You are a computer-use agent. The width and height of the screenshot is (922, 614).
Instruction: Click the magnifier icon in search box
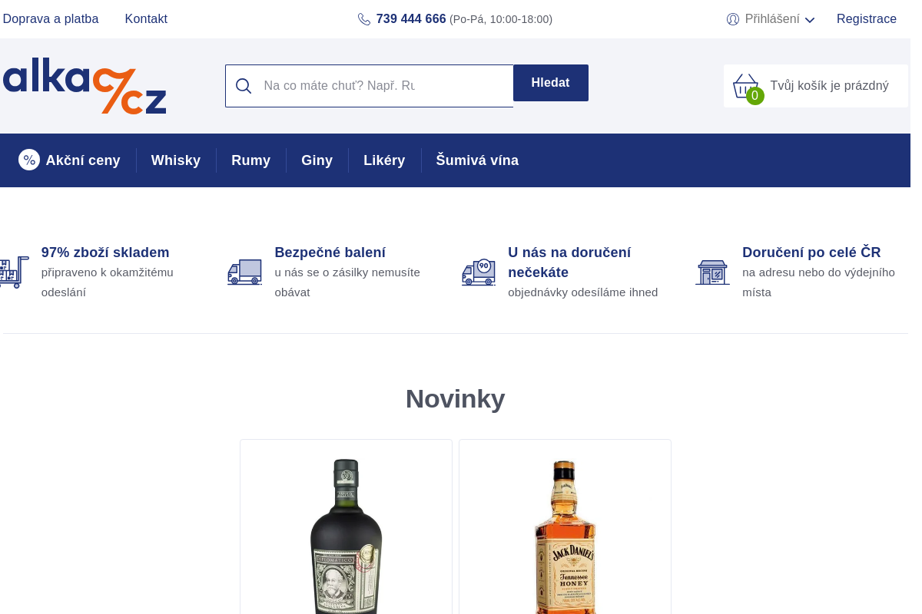click(x=244, y=86)
